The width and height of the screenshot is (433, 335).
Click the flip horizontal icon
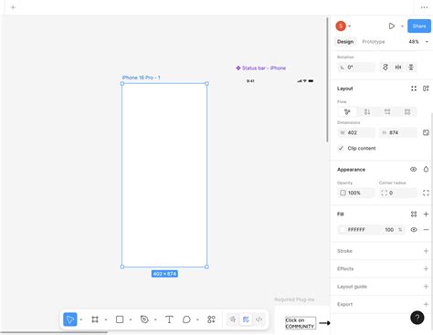(x=398, y=68)
